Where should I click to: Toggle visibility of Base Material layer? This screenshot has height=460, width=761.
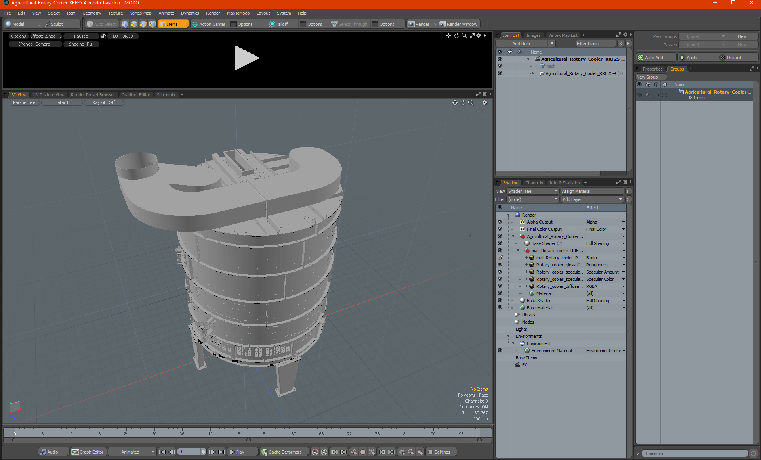tap(500, 308)
